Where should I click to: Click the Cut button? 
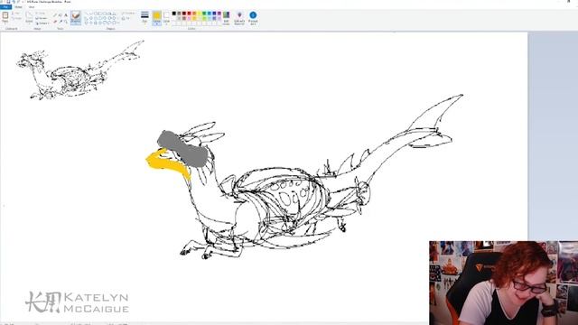click(x=16, y=14)
